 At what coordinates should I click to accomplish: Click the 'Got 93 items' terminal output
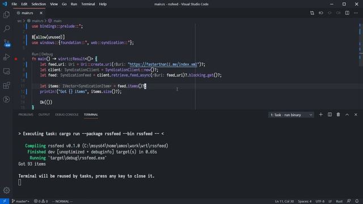[32, 164]
